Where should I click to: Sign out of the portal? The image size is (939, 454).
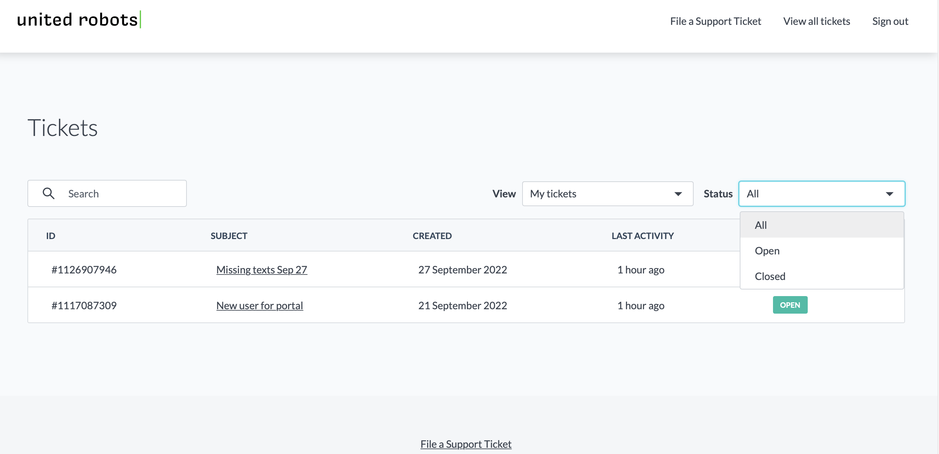(890, 21)
